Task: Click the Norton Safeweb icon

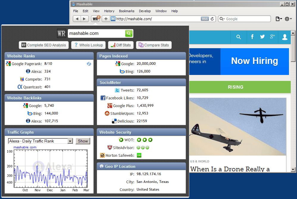Action: click(102, 155)
